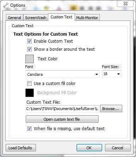Click the Font dropdown arrow
This screenshot has width=136, height=157.
click(x=97, y=74)
